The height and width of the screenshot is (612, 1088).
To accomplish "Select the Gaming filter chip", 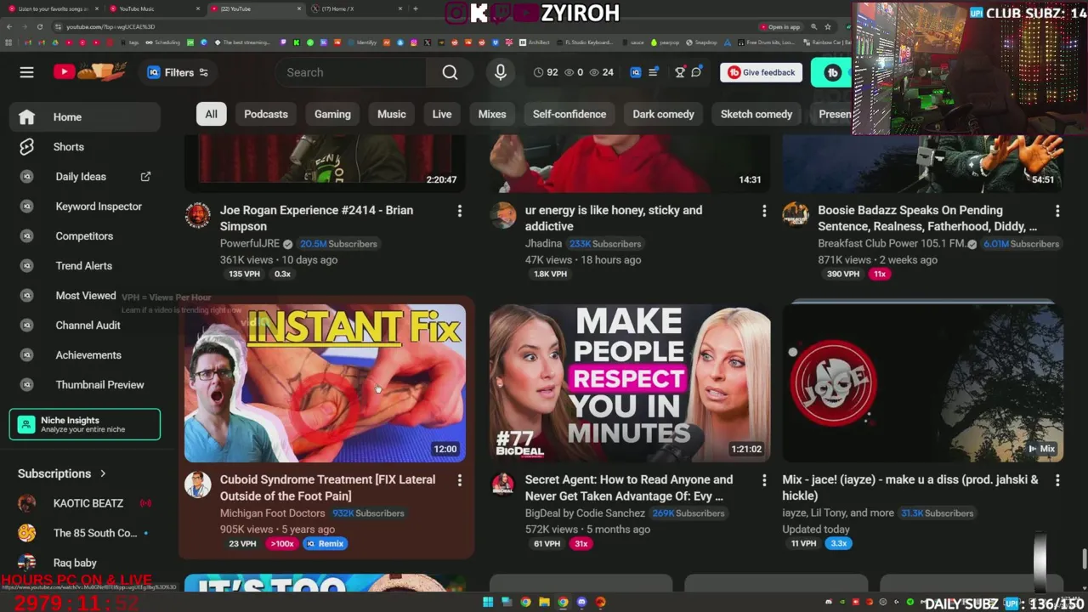I will 332,114.
